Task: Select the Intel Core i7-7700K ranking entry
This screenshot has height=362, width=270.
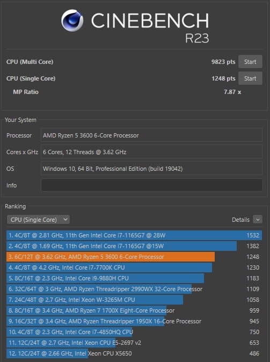Action: click(x=134, y=267)
